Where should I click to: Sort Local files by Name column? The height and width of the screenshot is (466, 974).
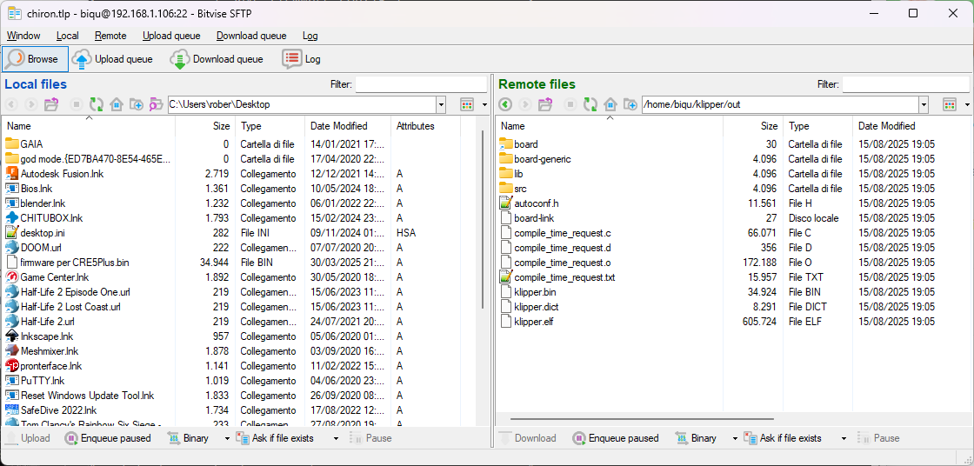pyautogui.click(x=89, y=126)
